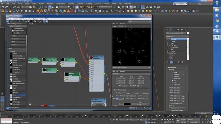221x124 pixels.
Task: Click the Windows Start orb
Action: tap(217, 3)
